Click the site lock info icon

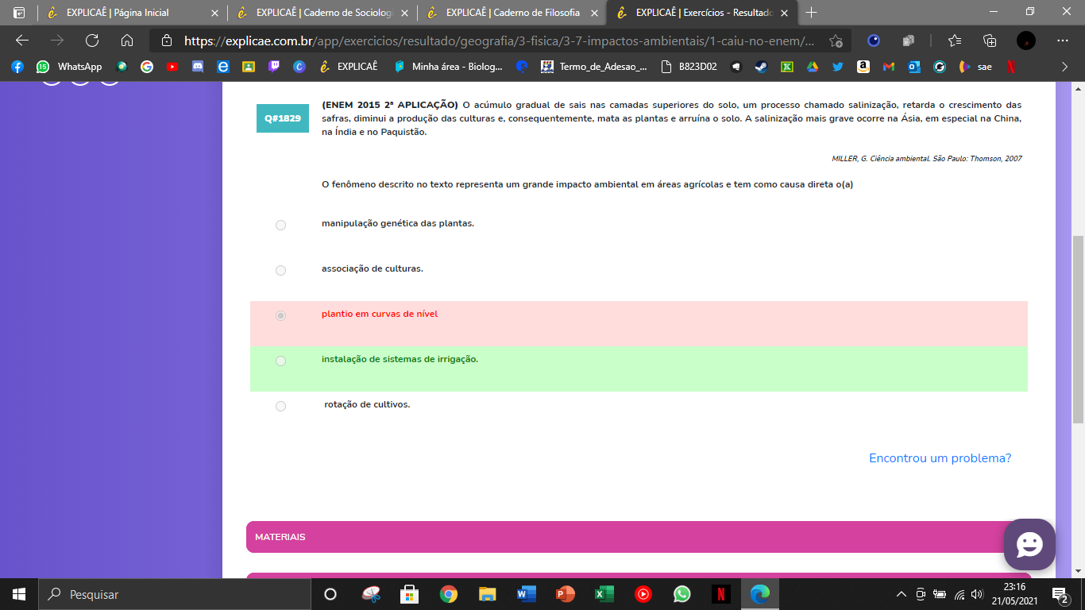click(x=166, y=41)
